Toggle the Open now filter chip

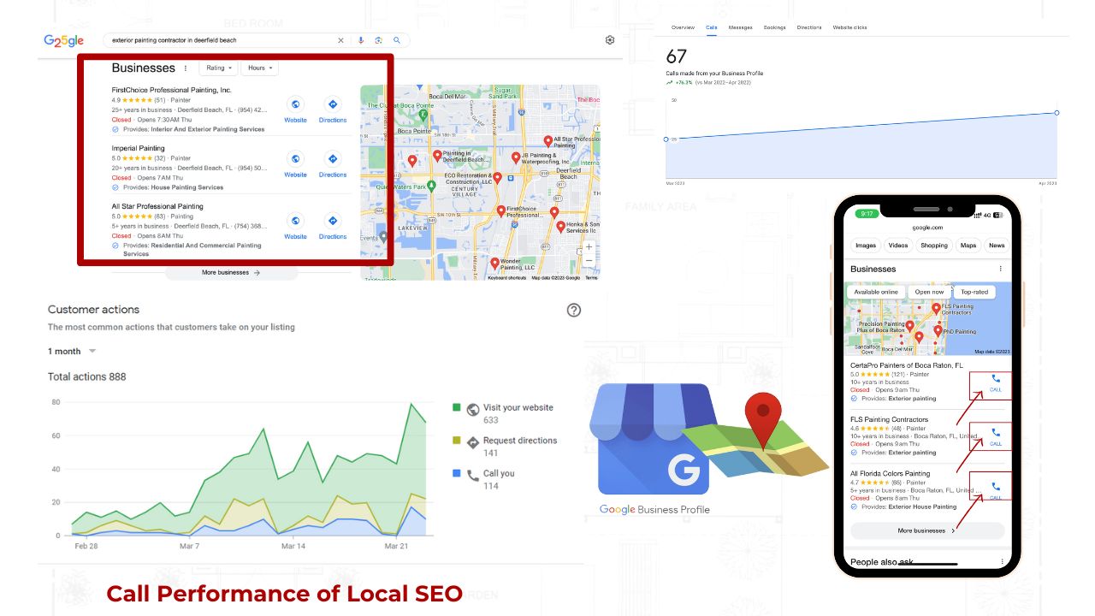click(x=929, y=292)
